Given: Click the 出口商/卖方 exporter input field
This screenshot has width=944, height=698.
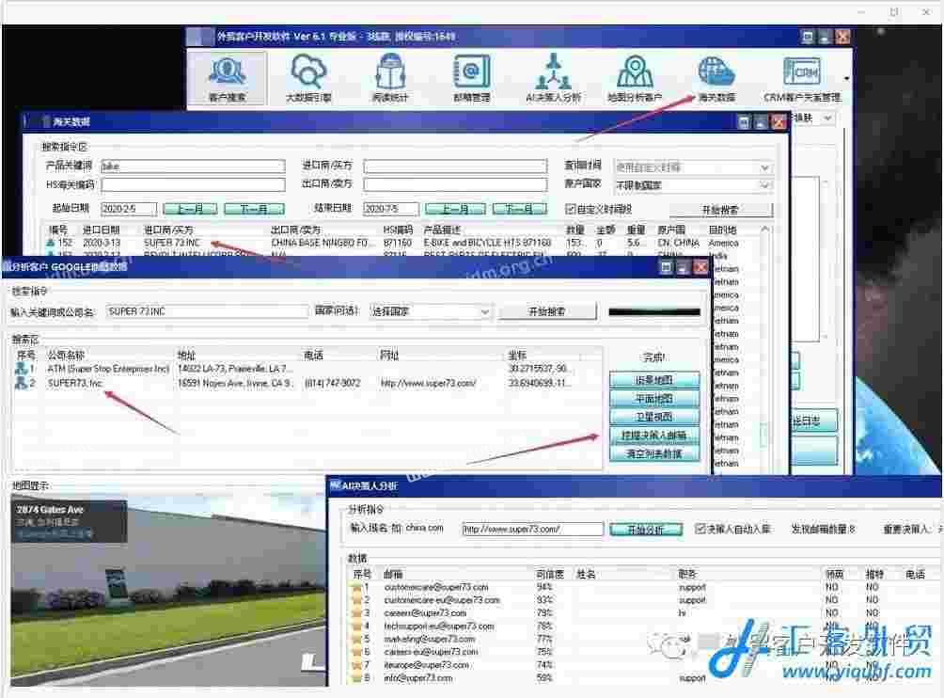Looking at the screenshot, I should [455, 184].
